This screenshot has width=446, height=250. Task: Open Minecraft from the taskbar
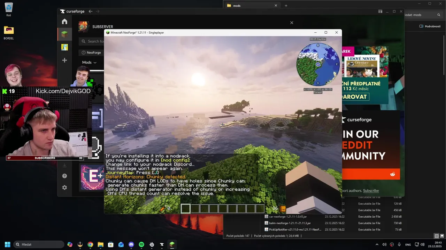pos(172,244)
